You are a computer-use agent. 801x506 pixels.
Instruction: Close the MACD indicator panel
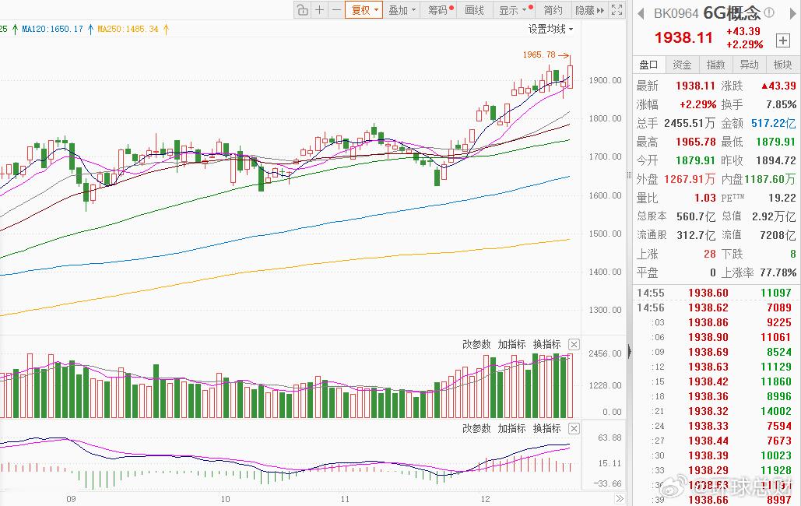tap(574, 428)
